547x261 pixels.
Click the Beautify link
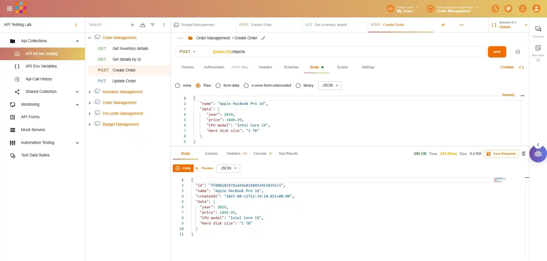pyautogui.click(x=508, y=95)
